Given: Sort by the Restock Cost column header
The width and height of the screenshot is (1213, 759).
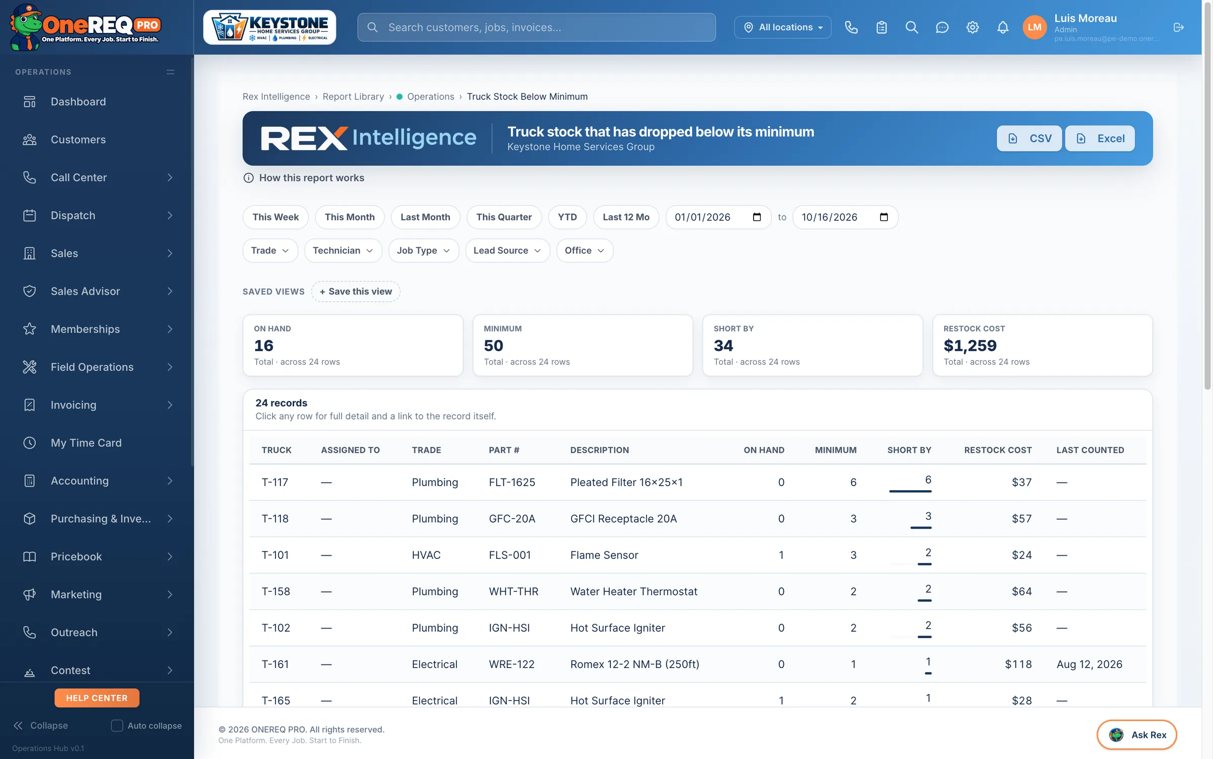Looking at the screenshot, I should (998, 450).
